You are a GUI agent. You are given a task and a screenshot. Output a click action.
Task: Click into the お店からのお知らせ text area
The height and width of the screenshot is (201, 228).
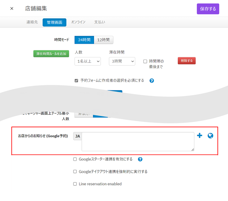138,141
